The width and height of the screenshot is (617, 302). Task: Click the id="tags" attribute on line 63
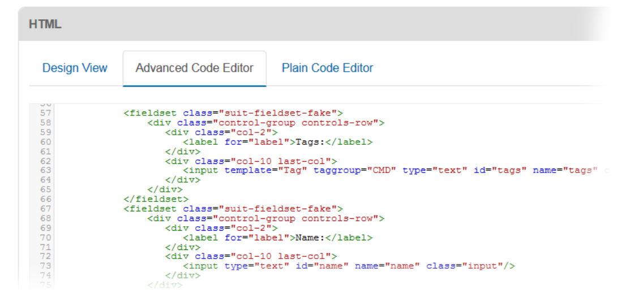pyautogui.click(x=497, y=170)
